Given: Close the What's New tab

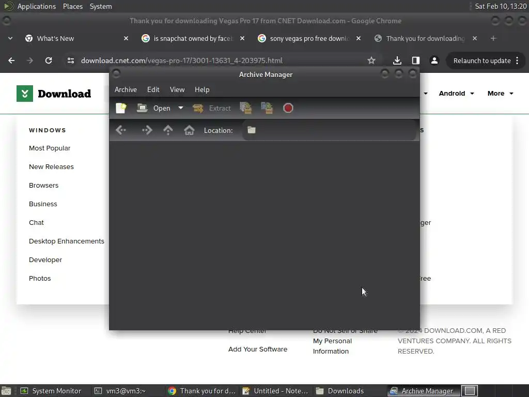Looking at the screenshot, I should click(126, 38).
